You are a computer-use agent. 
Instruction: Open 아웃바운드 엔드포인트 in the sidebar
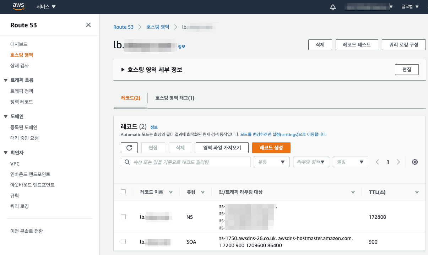pos(32,185)
